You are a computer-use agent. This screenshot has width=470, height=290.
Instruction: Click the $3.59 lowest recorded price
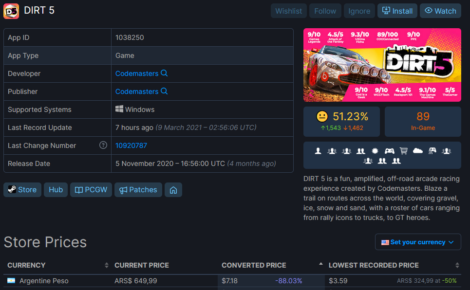[x=338, y=281]
